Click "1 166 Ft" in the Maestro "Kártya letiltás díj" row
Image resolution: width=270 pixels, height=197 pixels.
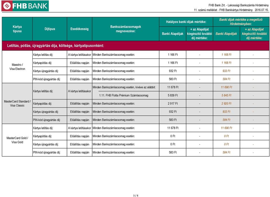point(172,55)
